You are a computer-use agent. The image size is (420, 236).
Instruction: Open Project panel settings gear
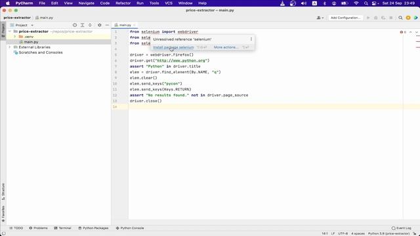pos(99,25)
